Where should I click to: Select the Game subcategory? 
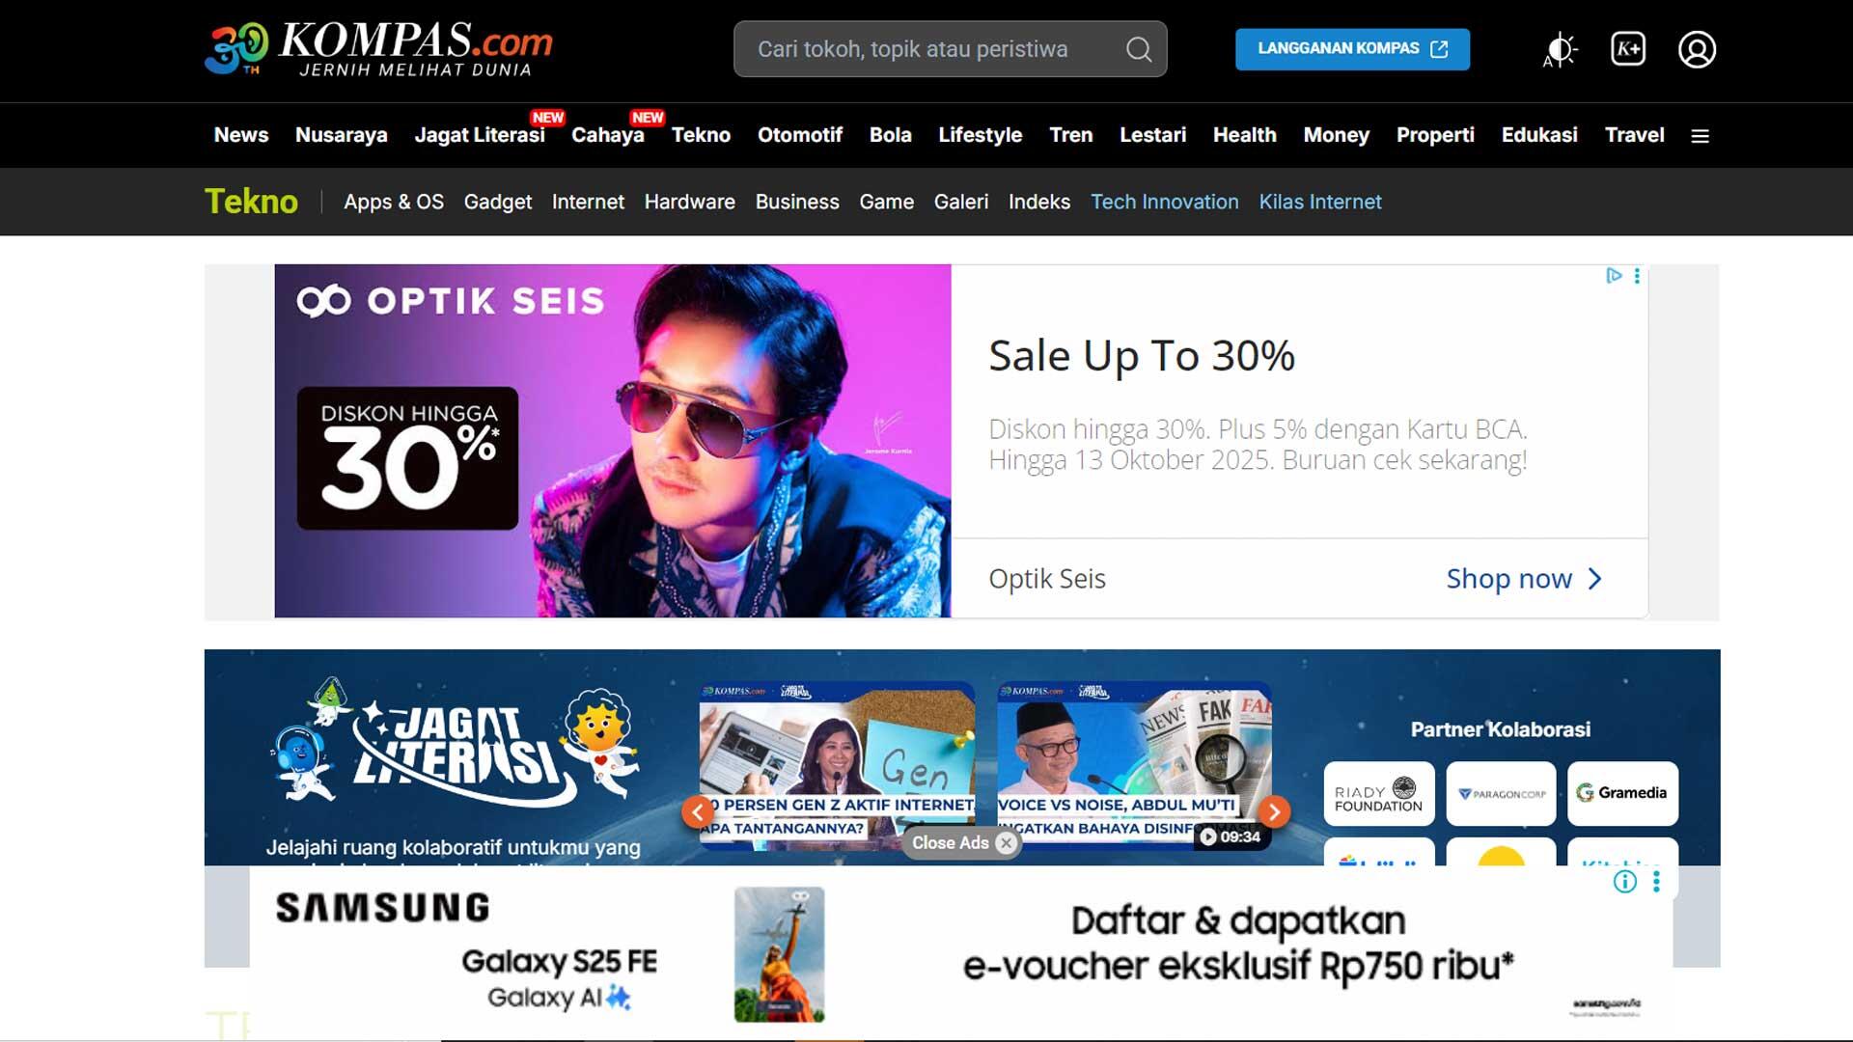point(887,202)
